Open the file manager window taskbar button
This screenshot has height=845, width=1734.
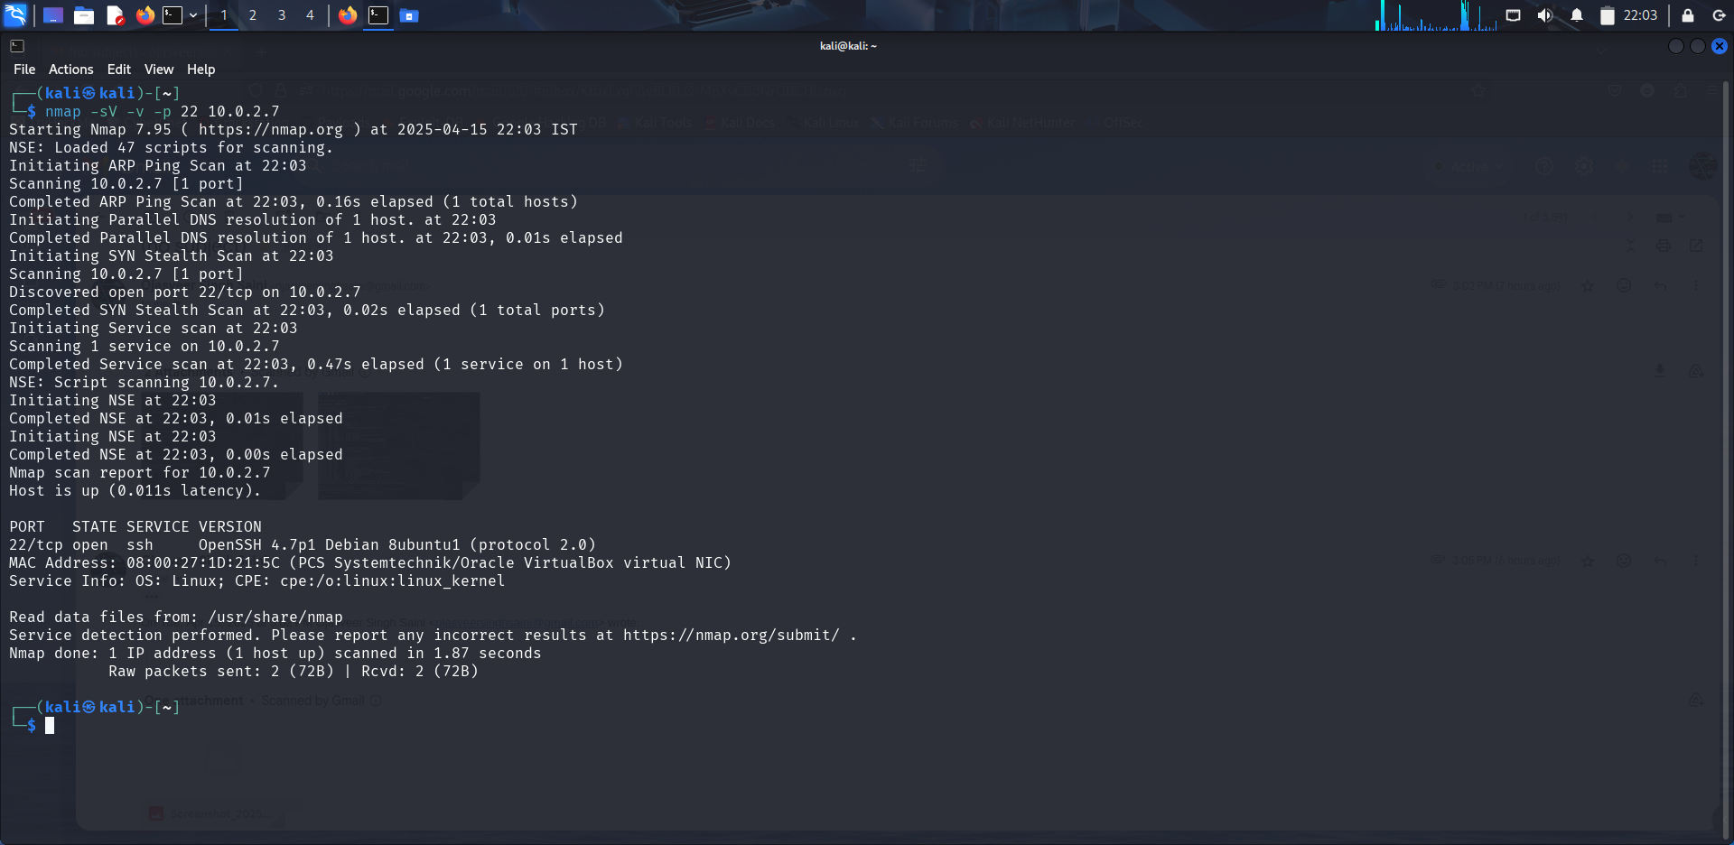click(x=409, y=15)
